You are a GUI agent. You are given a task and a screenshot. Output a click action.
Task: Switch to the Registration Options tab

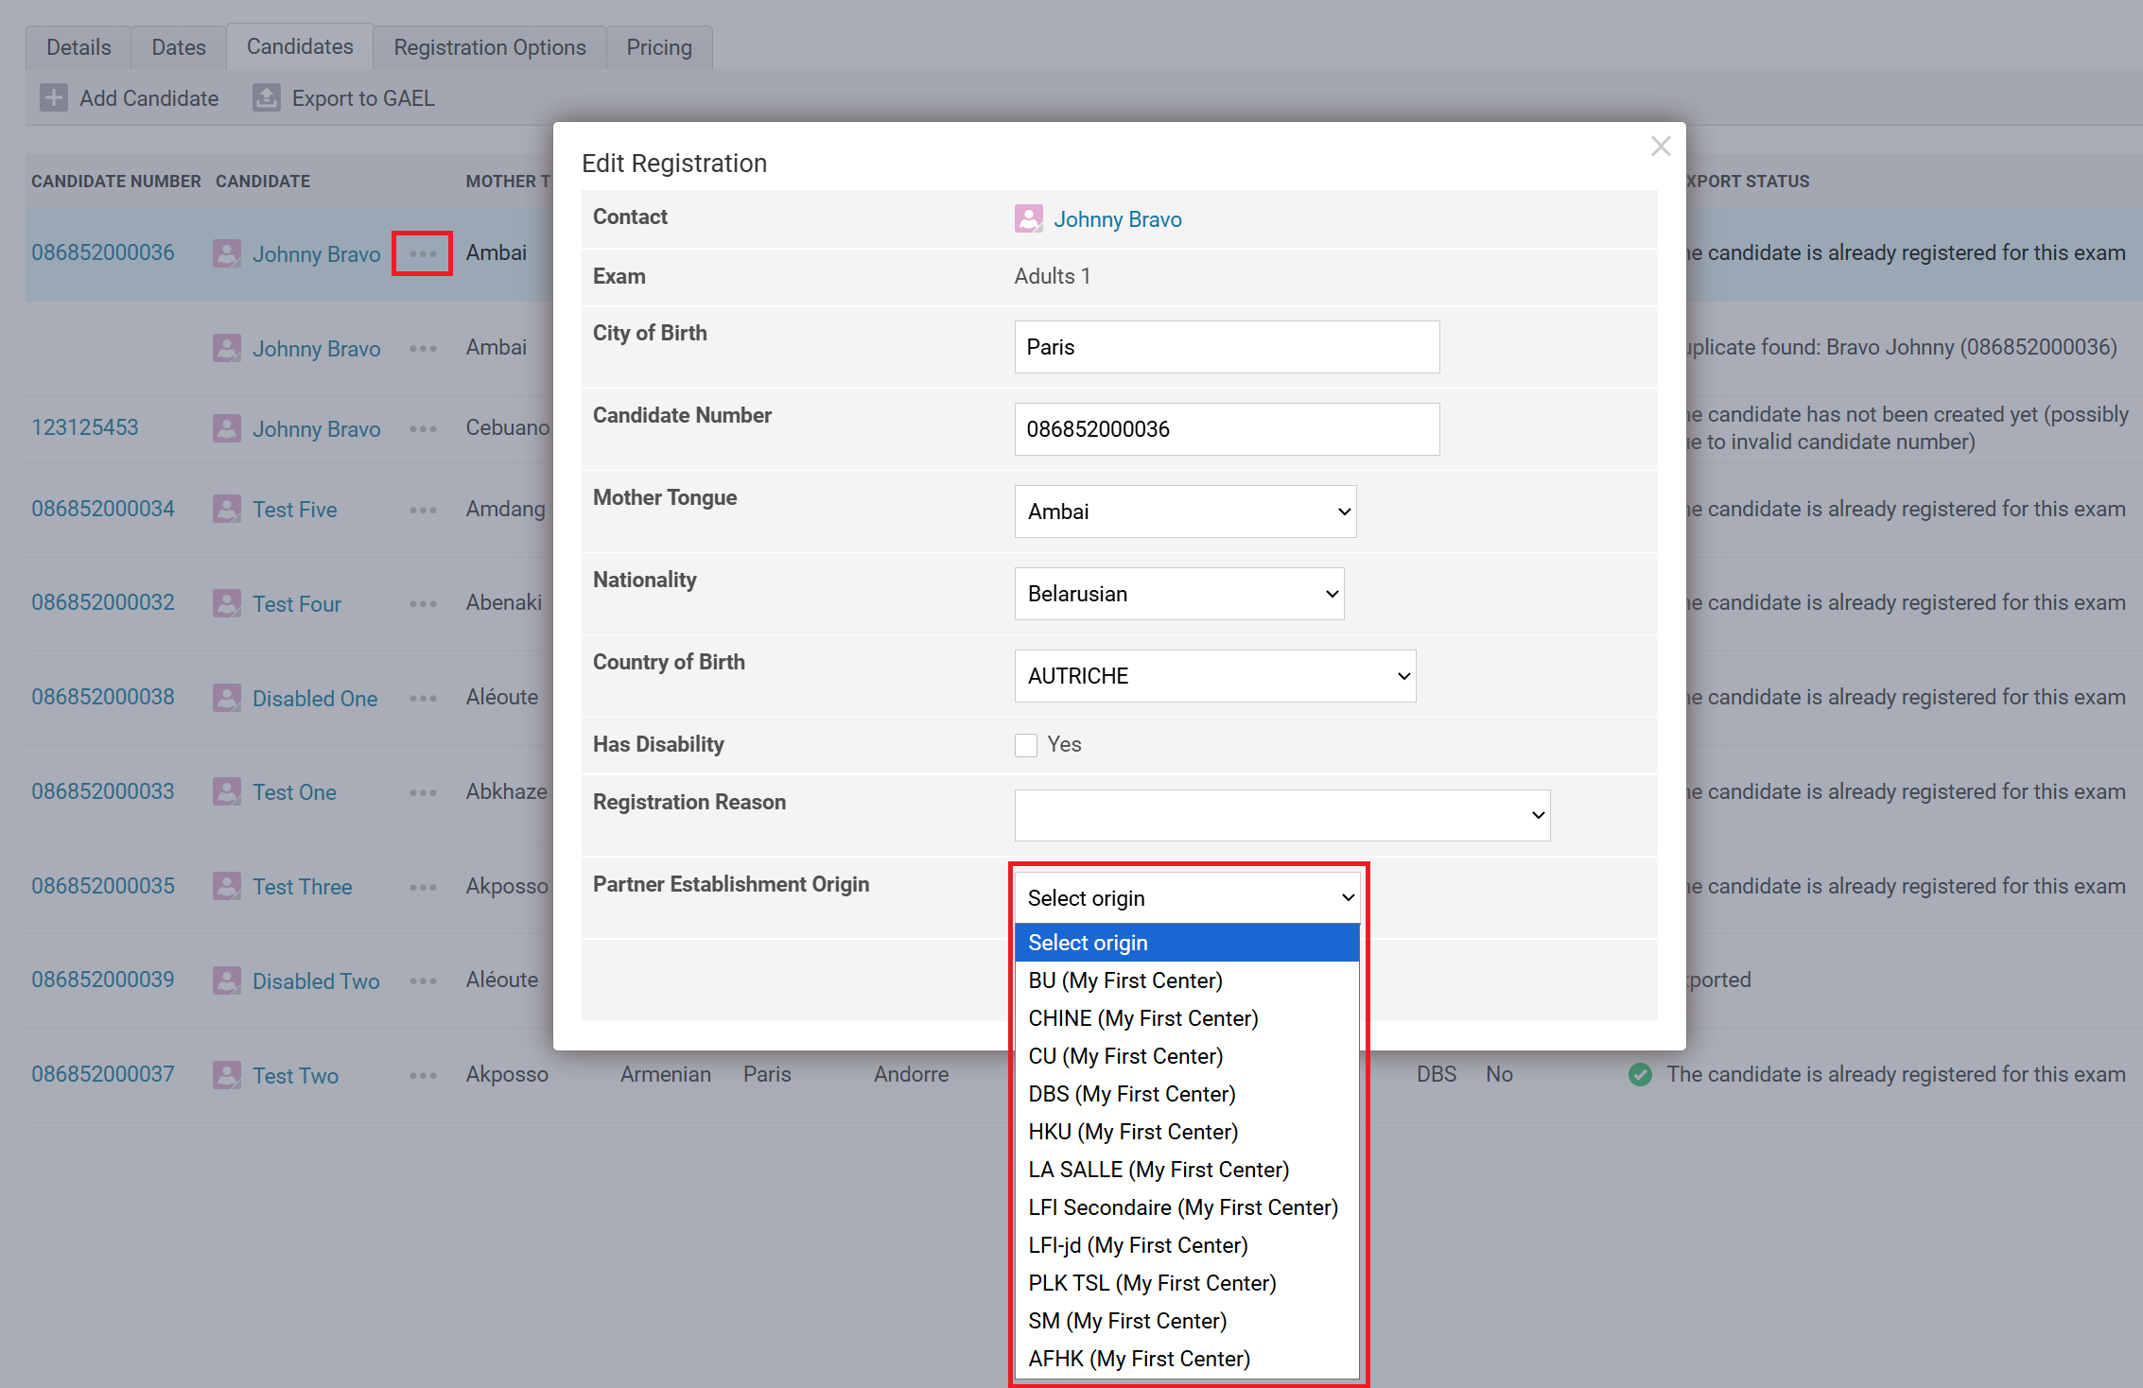(x=490, y=47)
